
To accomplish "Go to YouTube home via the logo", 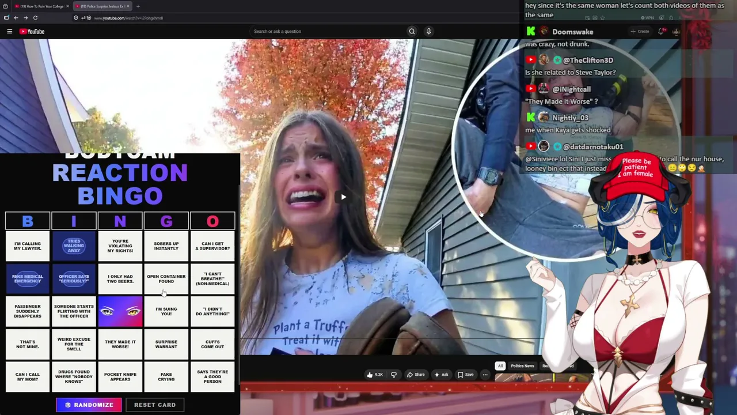I will pyautogui.click(x=32, y=31).
